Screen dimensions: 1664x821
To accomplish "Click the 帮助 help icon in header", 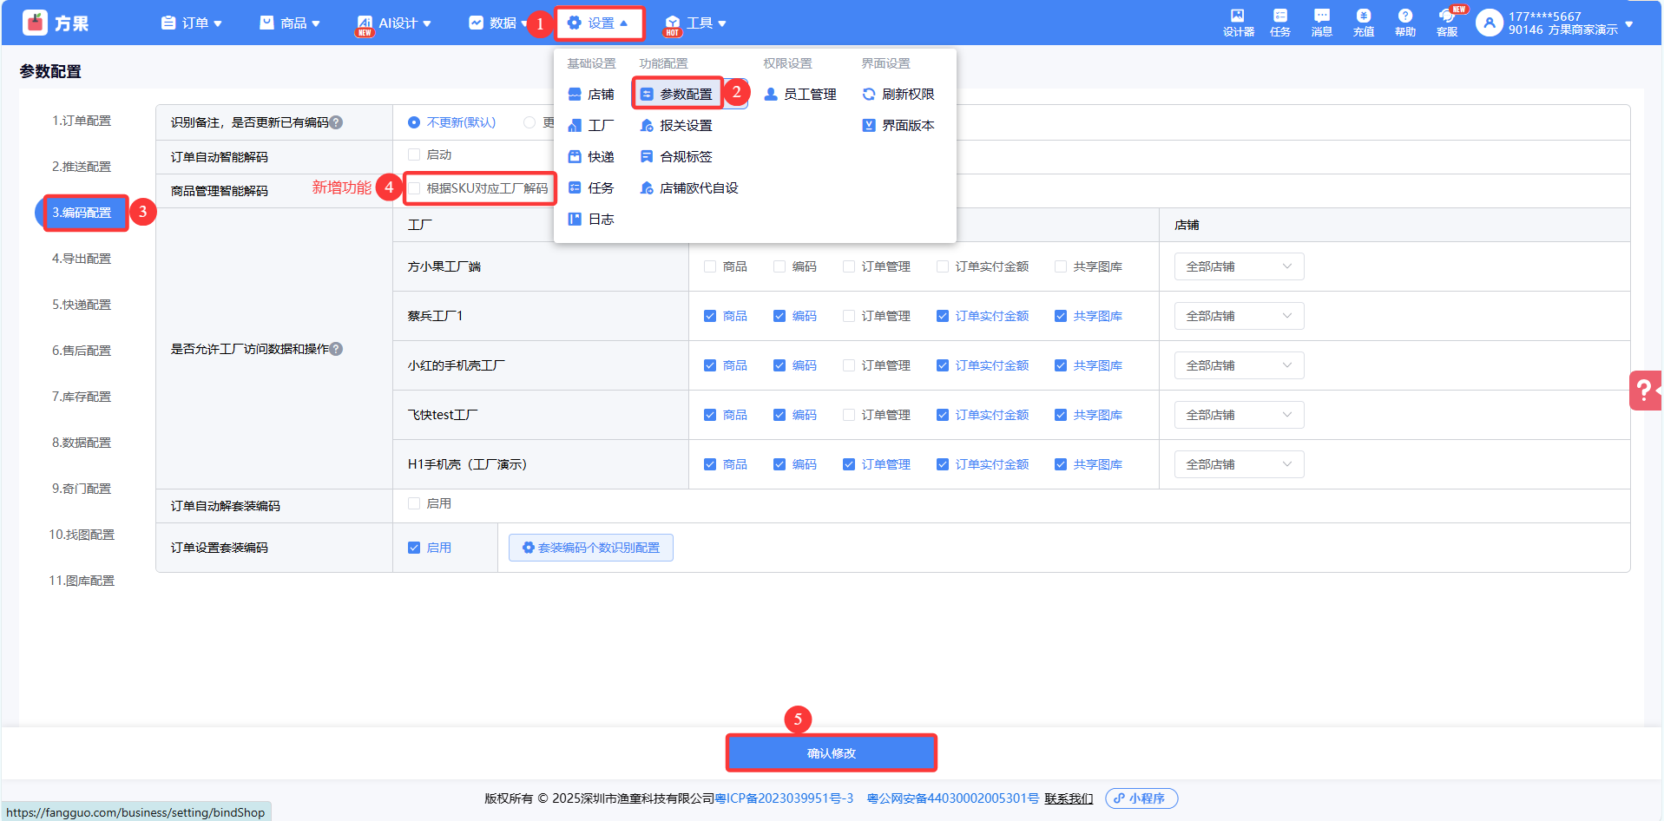I will pos(1404,22).
